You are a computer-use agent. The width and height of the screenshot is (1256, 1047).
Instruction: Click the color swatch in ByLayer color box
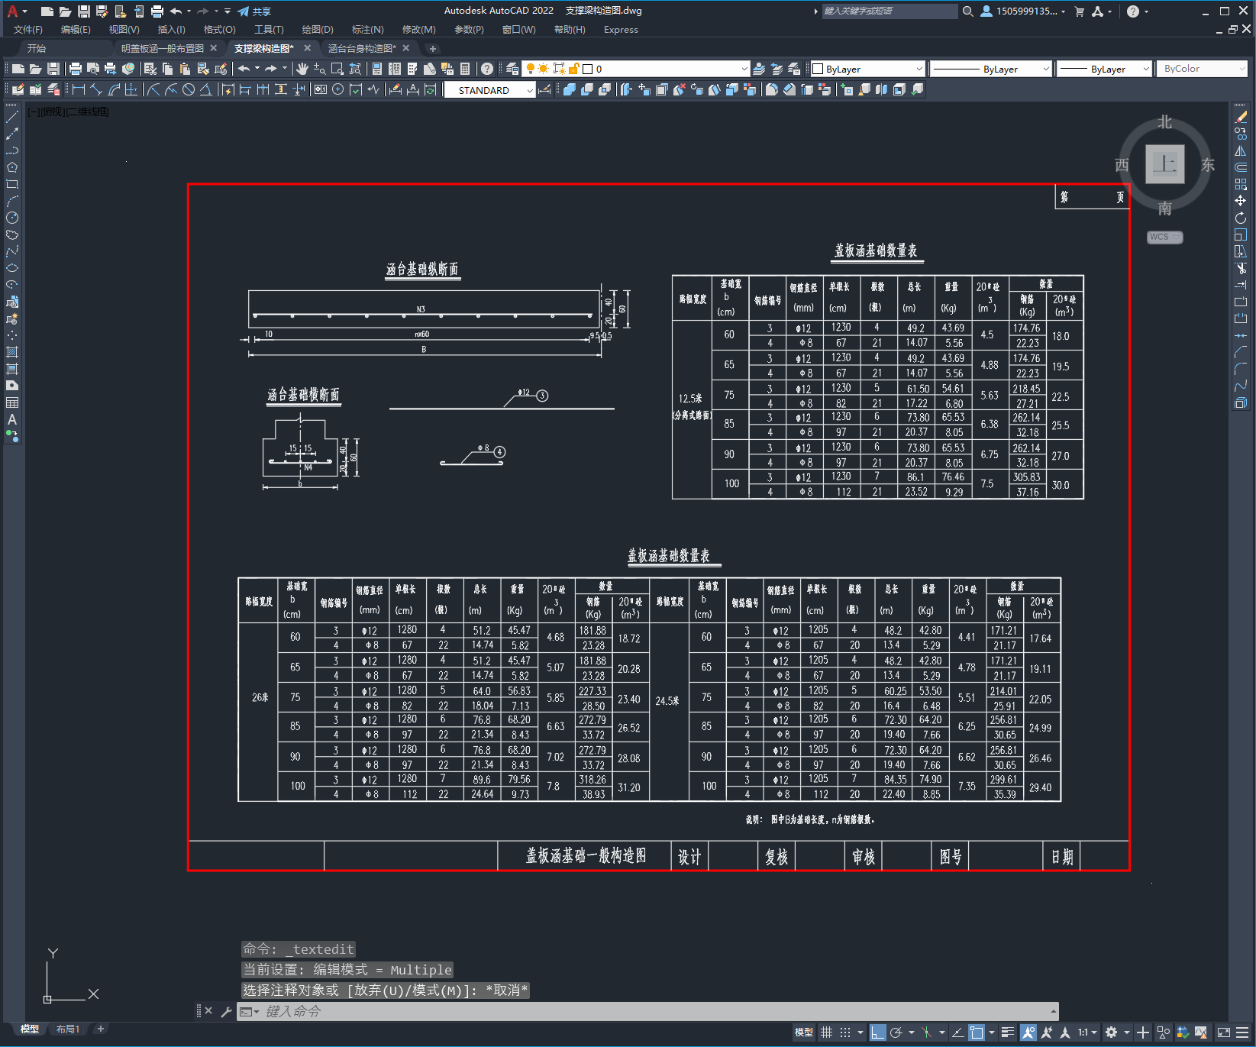[x=818, y=69]
